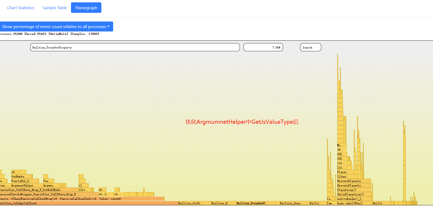433x209 pixels.
Task: Click the GetNumbe.. frame
Action: (x=21, y=176)
